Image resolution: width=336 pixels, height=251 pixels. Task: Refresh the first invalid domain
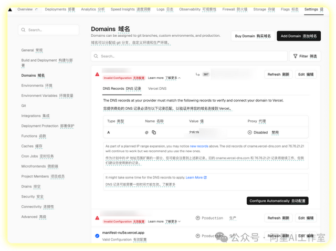pyautogui.click(x=278, y=75)
